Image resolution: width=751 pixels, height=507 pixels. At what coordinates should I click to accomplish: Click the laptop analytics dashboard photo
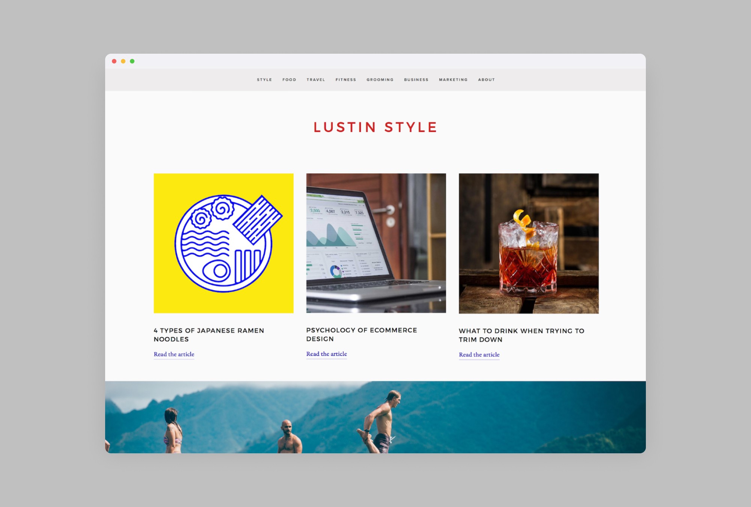pyautogui.click(x=376, y=243)
